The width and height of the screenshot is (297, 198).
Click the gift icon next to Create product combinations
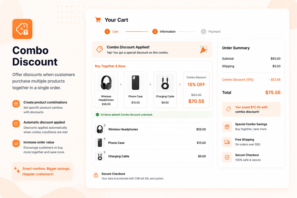coord(16,104)
